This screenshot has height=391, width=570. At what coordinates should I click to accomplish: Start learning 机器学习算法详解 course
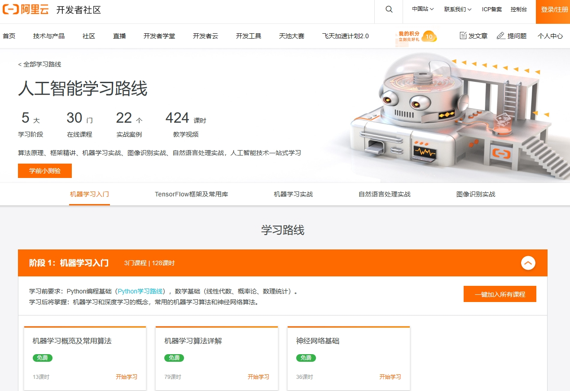tap(258, 377)
